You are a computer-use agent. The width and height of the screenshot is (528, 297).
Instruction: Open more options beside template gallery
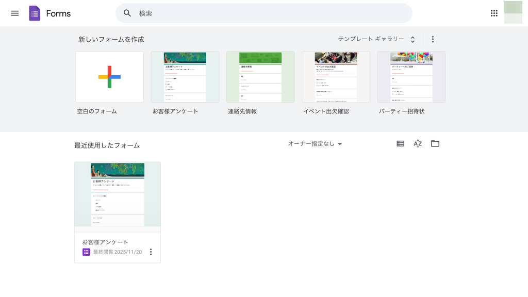[x=433, y=39]
